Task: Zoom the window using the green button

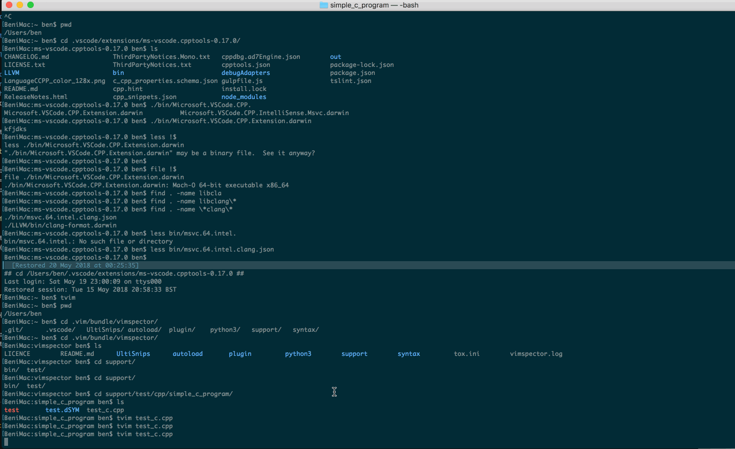Action: (30, 5)
